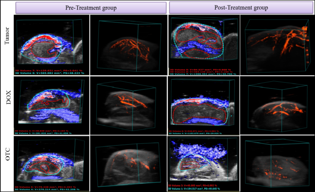Click red text '3D Volume 7: V=129.621'
The height and width of the screenshot is (192, 315).
49,71
